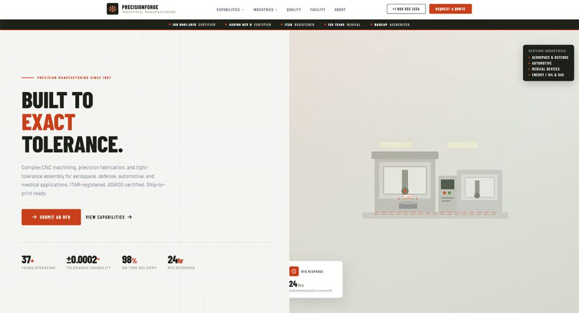Viewport: 579px width, 313px height.
Task: Go to the About page
Action: click(x=340, y=10)
